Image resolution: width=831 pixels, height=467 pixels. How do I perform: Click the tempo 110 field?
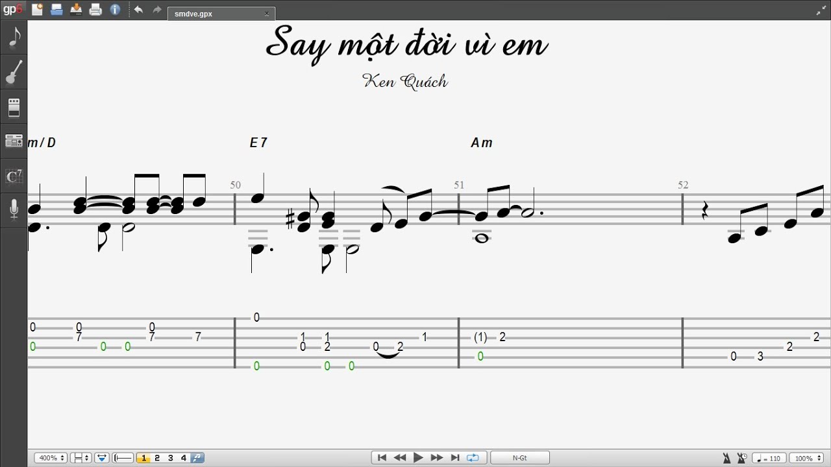769,458
